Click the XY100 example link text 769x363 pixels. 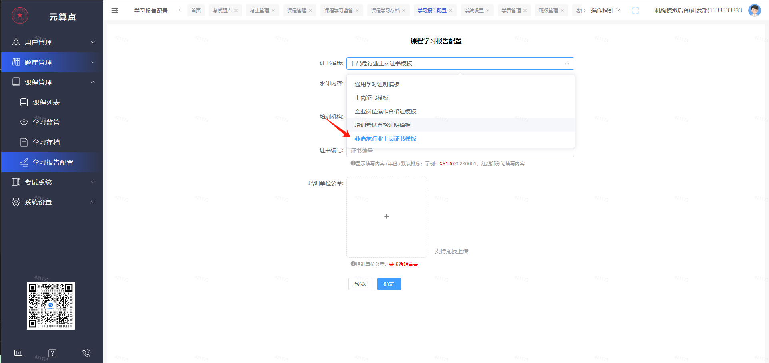447,164
